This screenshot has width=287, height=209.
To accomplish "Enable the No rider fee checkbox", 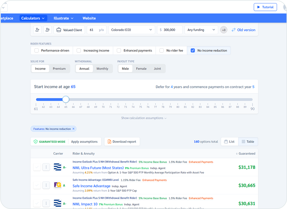I will click(161, 50).
